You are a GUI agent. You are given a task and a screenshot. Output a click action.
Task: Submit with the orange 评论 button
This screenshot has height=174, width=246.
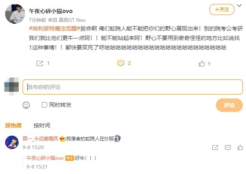pyautogui.click(x=229, y=105)
